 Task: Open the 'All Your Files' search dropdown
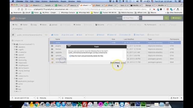coord(131,18)
